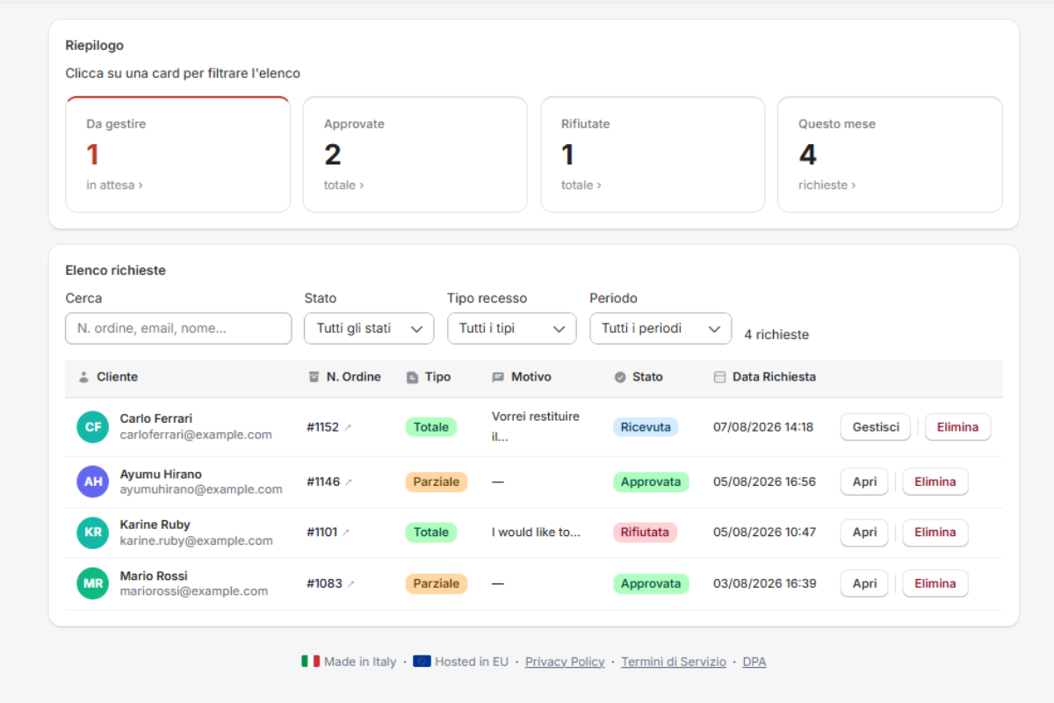1054x703 pixels.
Task: Focus the Cerca search input field
Action: pyautogui.click(x=178, y=329)
